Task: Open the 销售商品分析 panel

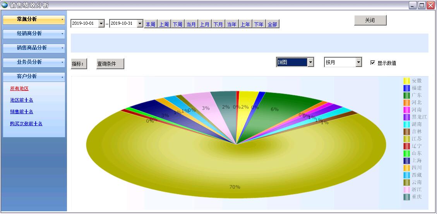Action: tap(34, 48)
